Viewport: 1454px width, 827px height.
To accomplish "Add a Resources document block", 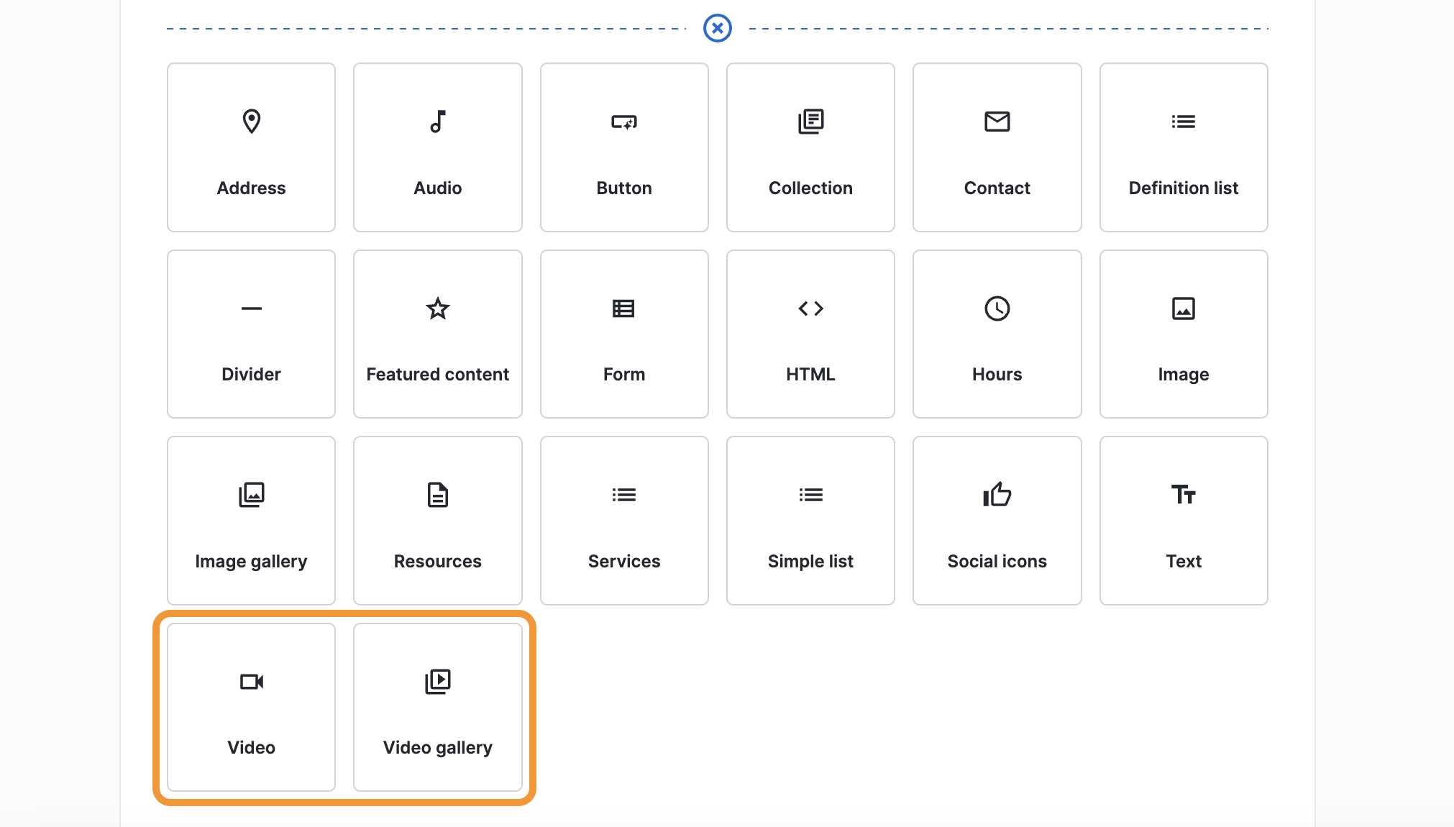I will [437, 520].
